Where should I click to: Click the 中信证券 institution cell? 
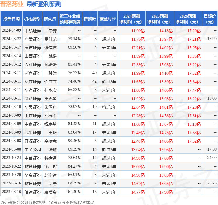(33, 158)
